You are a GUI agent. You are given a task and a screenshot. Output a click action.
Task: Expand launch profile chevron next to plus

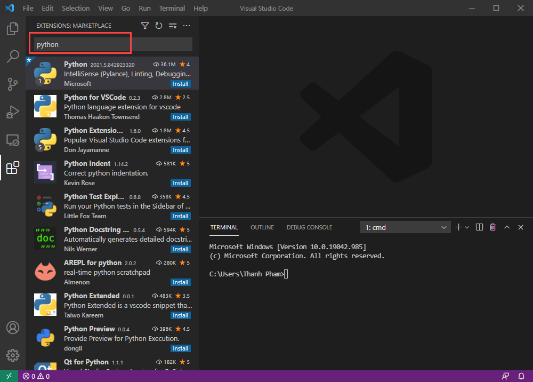[467, 227]
